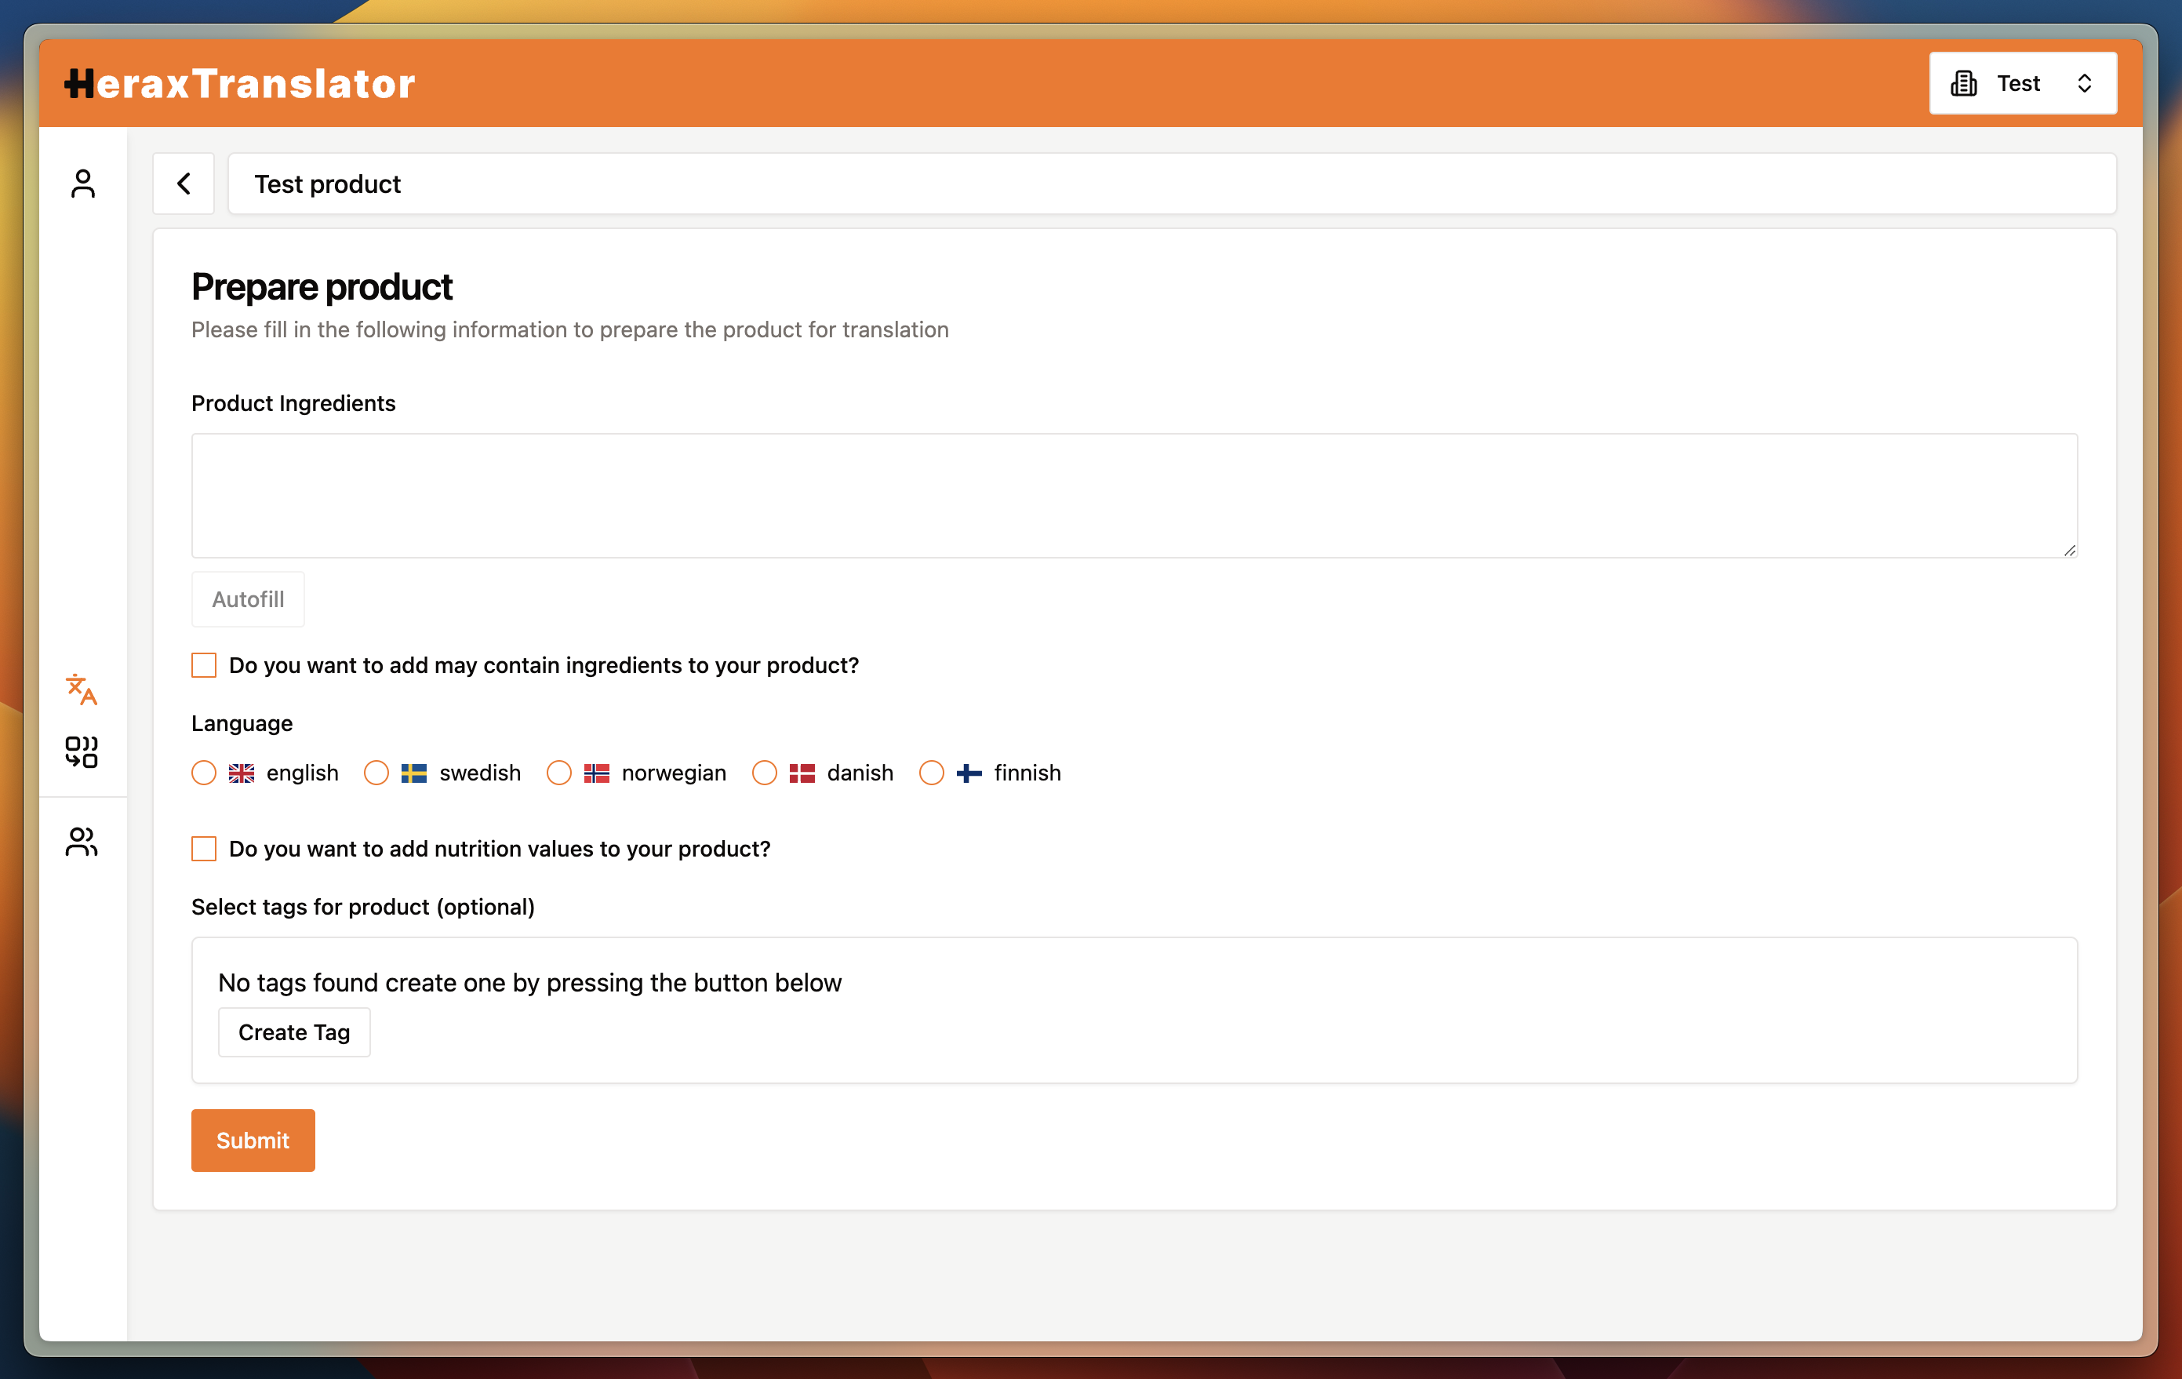Enable nutrition values checkbox
The width and height of the screenshot is (2182, 1379).
coord(203,849)
